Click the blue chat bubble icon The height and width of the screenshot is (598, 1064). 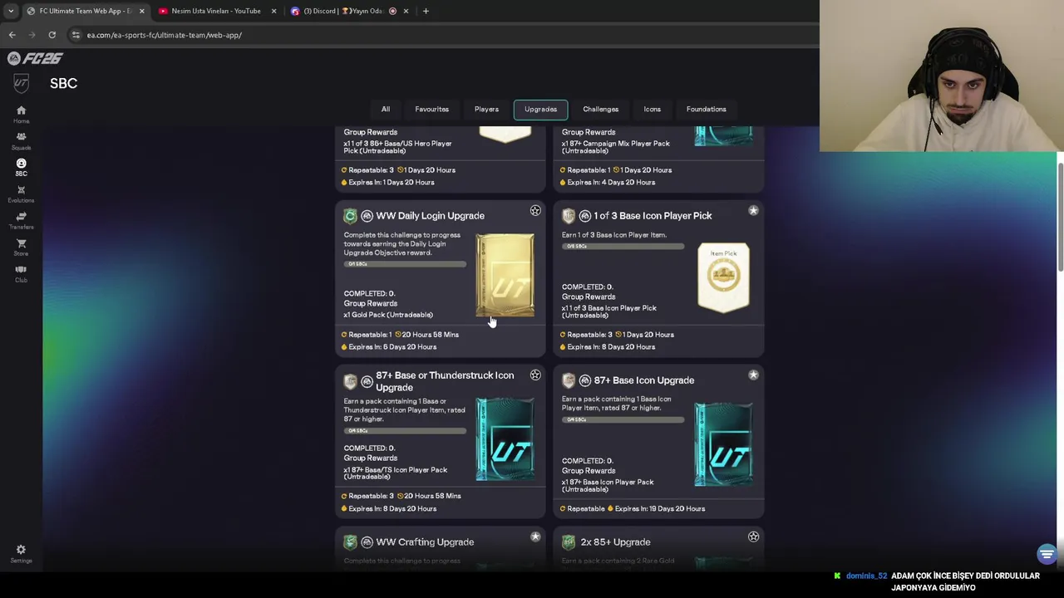1047,554
